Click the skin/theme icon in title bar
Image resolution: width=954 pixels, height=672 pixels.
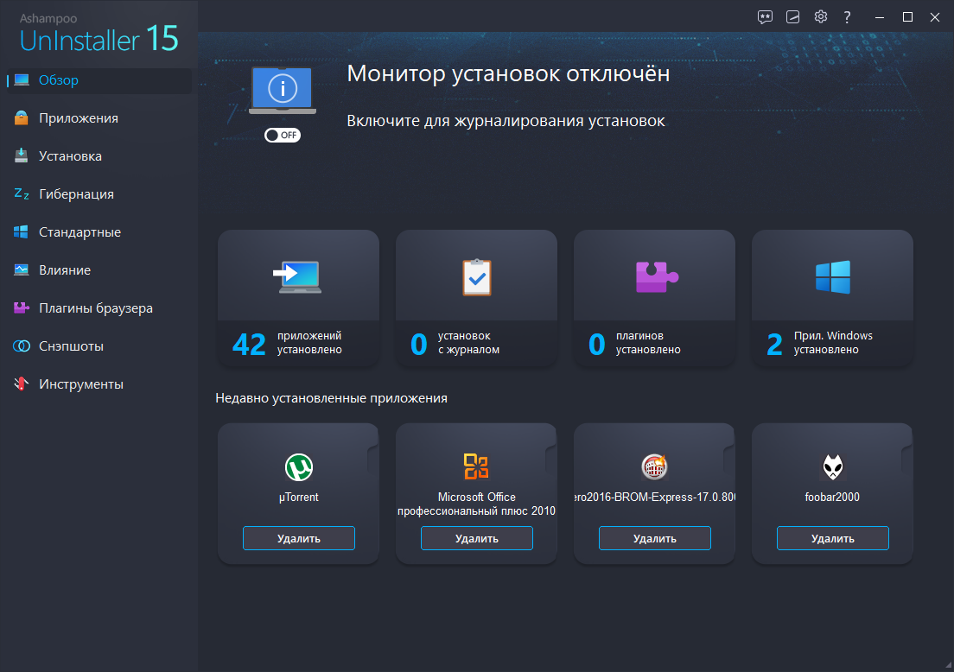[x=792, y=17]
